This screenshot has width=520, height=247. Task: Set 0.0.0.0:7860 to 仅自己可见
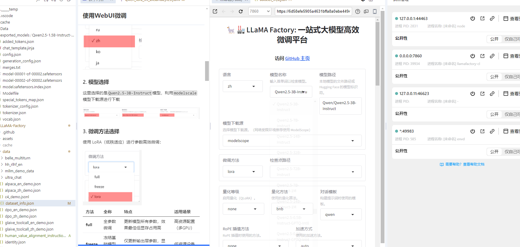click(x=512, y=77)
